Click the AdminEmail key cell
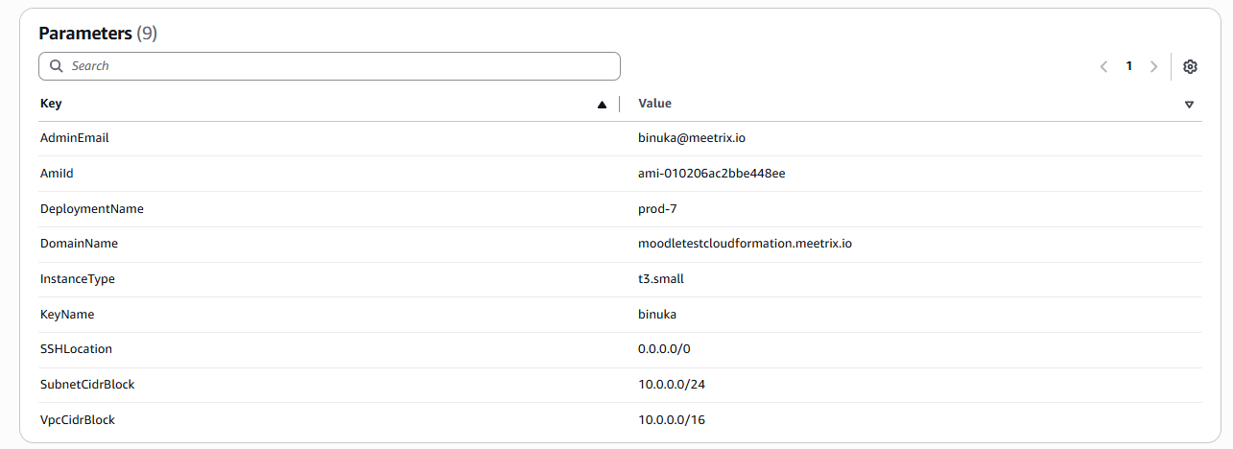The height and width of the screenshot is (449, 1233). point(75,138)
